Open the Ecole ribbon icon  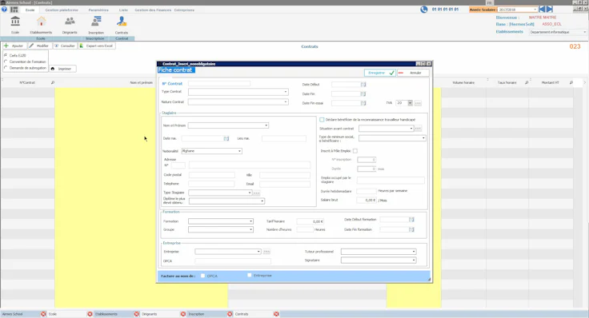(x=15, y=22)
